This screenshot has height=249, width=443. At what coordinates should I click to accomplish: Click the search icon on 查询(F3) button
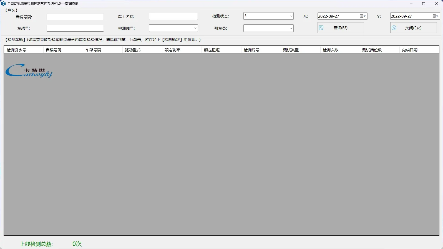pyautogui.click(x=321, y=28)
